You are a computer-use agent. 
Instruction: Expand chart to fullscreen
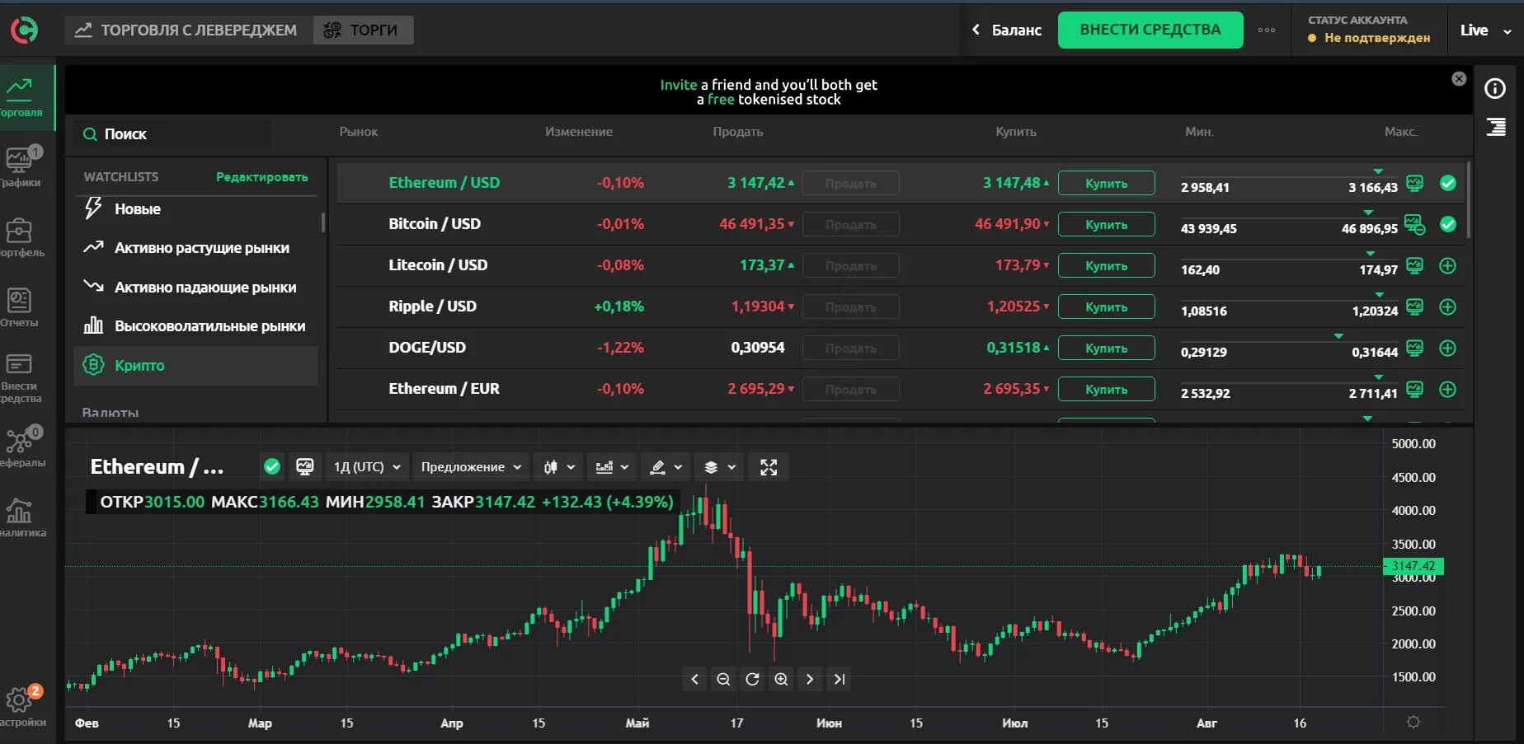(x=769, y=467)
